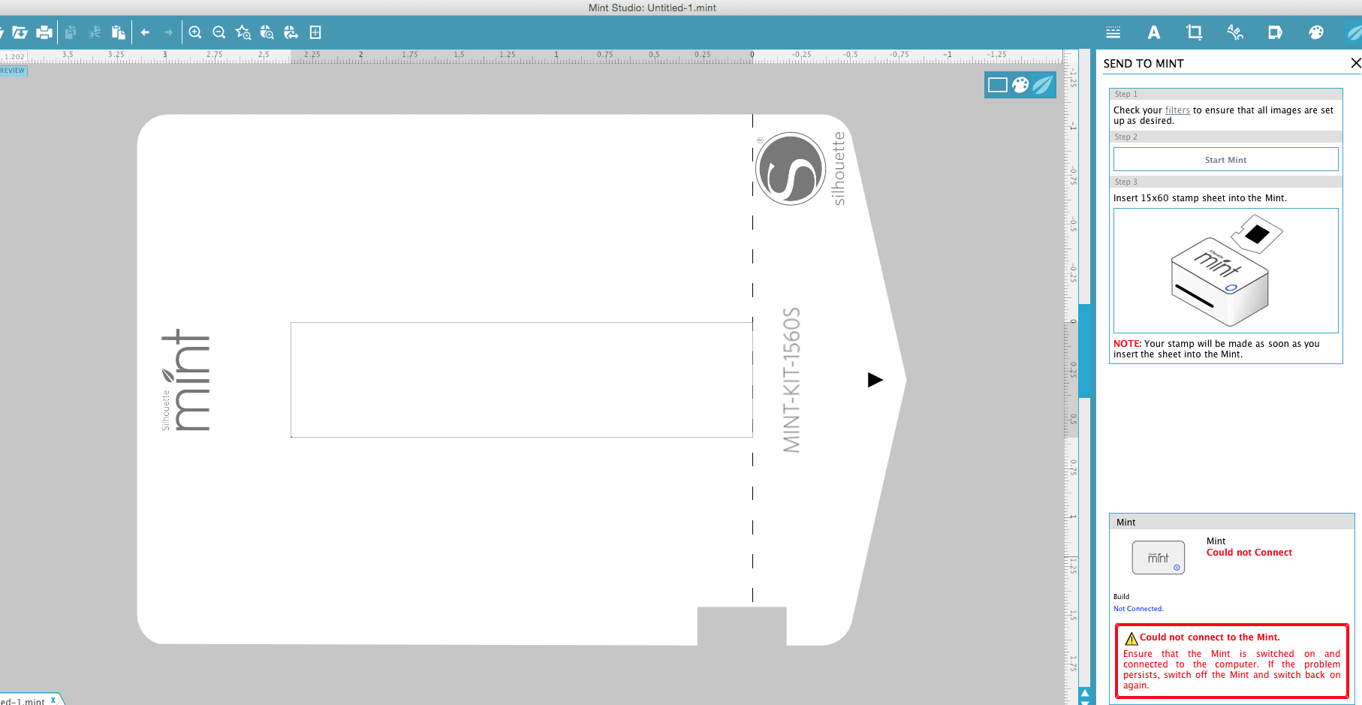1362x705 pixels.
Task: Open Send to Mint leaf toolbar icon
Action: point(1354,32)
